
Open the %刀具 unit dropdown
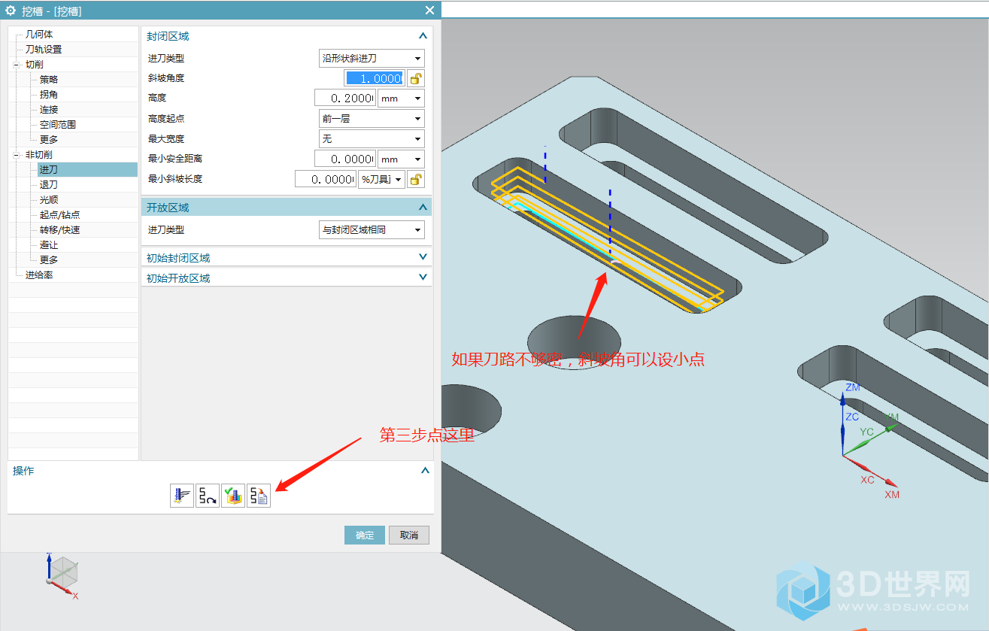pyautogui.click(x=382, y=179)
